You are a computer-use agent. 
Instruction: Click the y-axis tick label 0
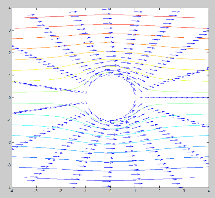(9, 98)
